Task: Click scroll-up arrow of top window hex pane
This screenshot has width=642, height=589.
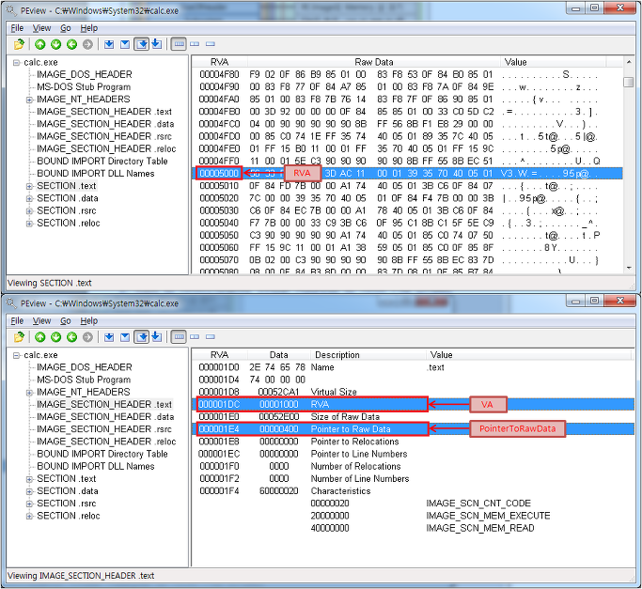Action: click(x=629, y=62)
